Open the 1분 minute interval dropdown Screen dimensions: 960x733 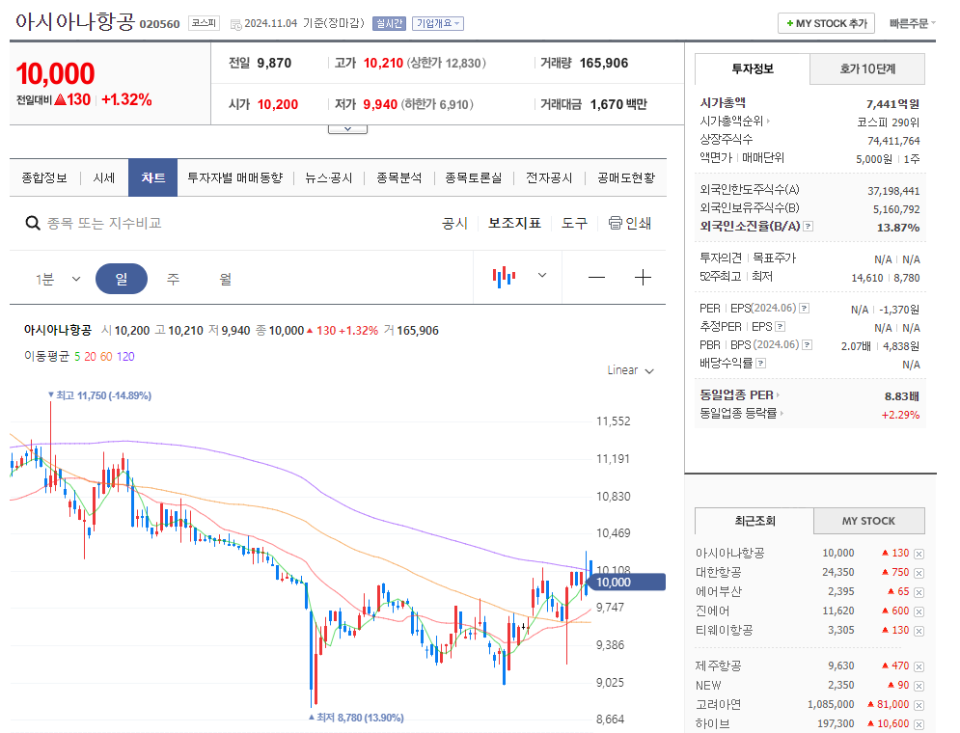pos(58,279)
